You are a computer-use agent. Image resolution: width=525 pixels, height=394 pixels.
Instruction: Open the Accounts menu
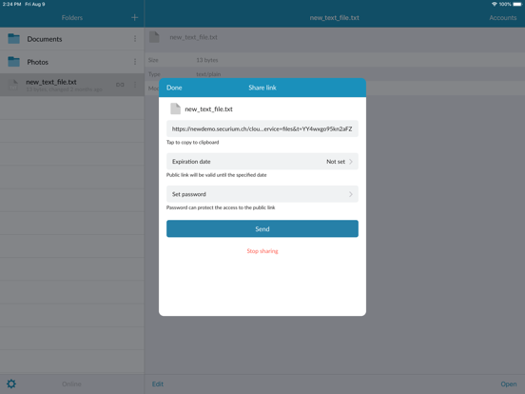coord(503,18)
